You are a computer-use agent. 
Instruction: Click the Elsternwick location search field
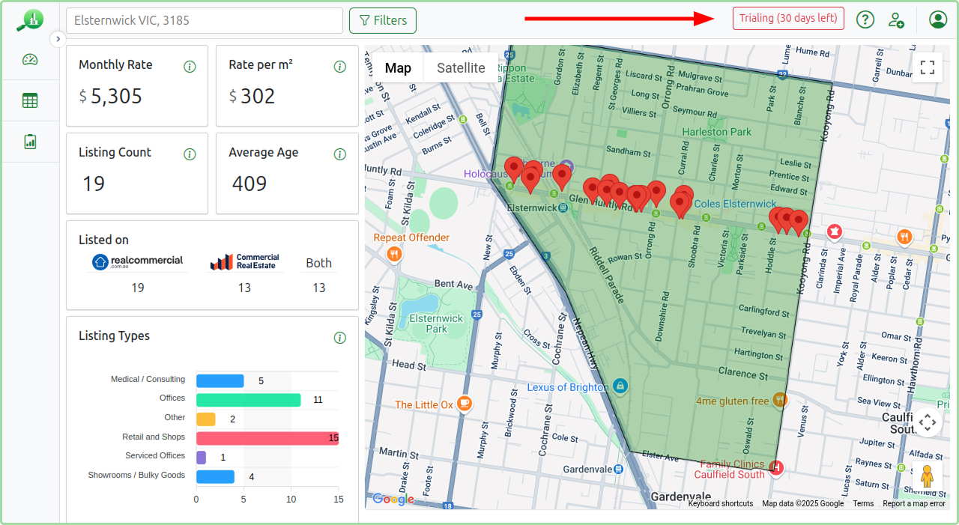(205, 20)
